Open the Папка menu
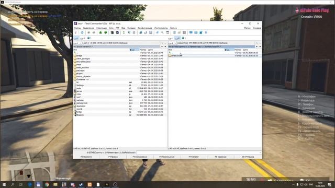This screenshot has width=335, height=188. (x=248, y=28)
